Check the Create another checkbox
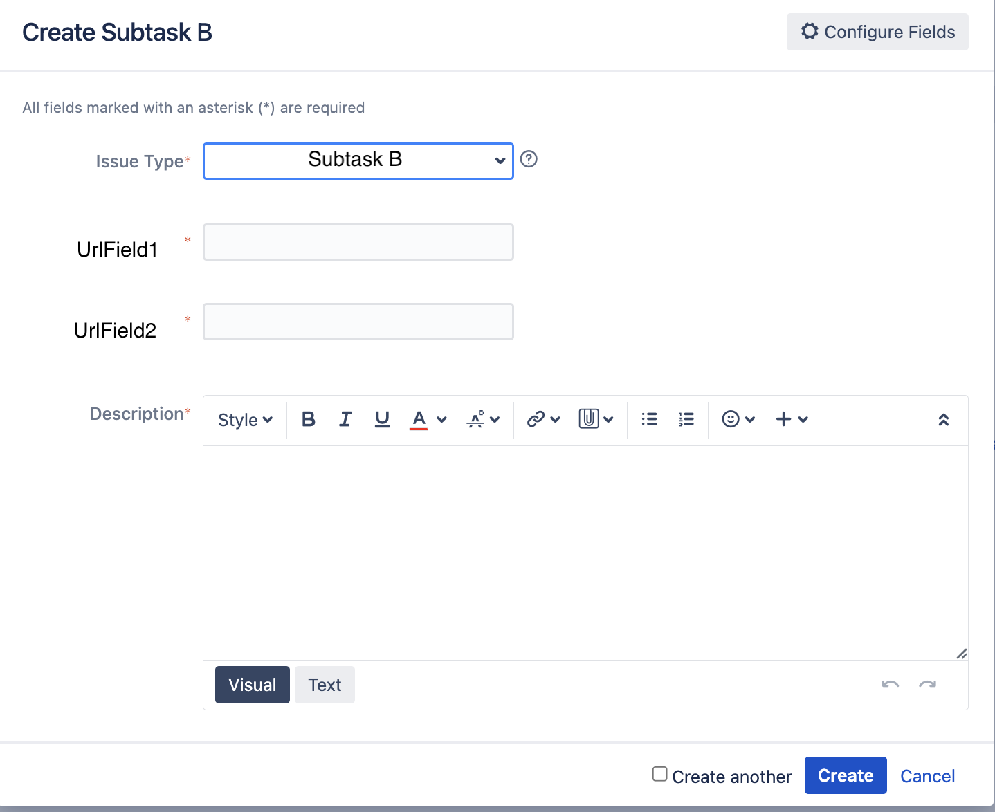This screenshot has width=995, height=812. pos(660,774)
